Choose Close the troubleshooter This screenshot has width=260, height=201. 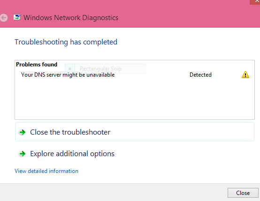pos(135,132)
